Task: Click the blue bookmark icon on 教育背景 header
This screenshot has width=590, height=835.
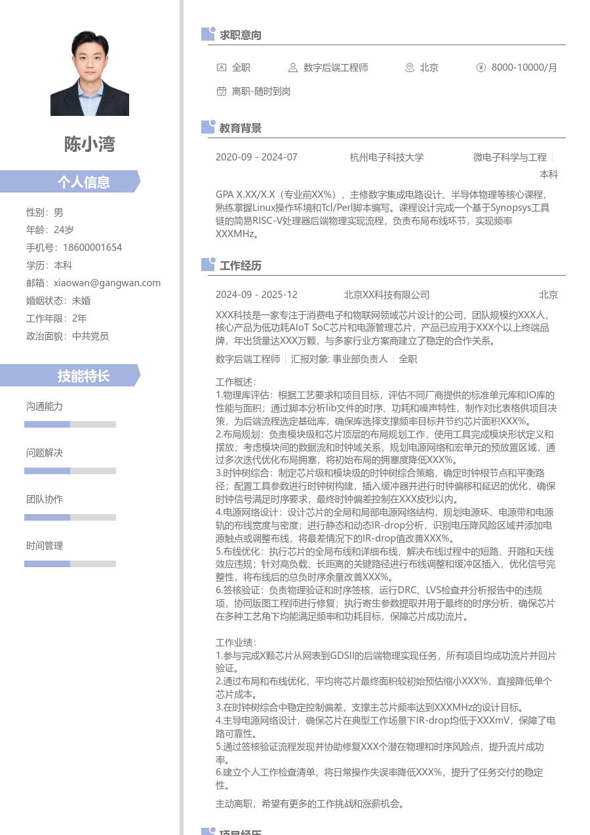Action: pyautogui.click(x=207, y=128)
